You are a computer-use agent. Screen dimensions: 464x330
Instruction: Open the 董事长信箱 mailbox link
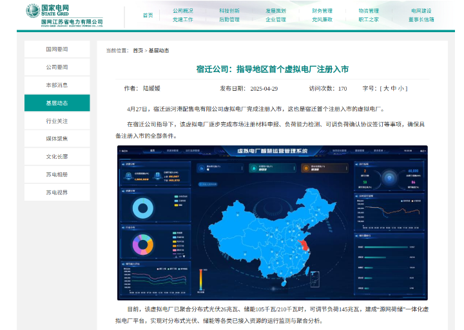coord(421,20)
